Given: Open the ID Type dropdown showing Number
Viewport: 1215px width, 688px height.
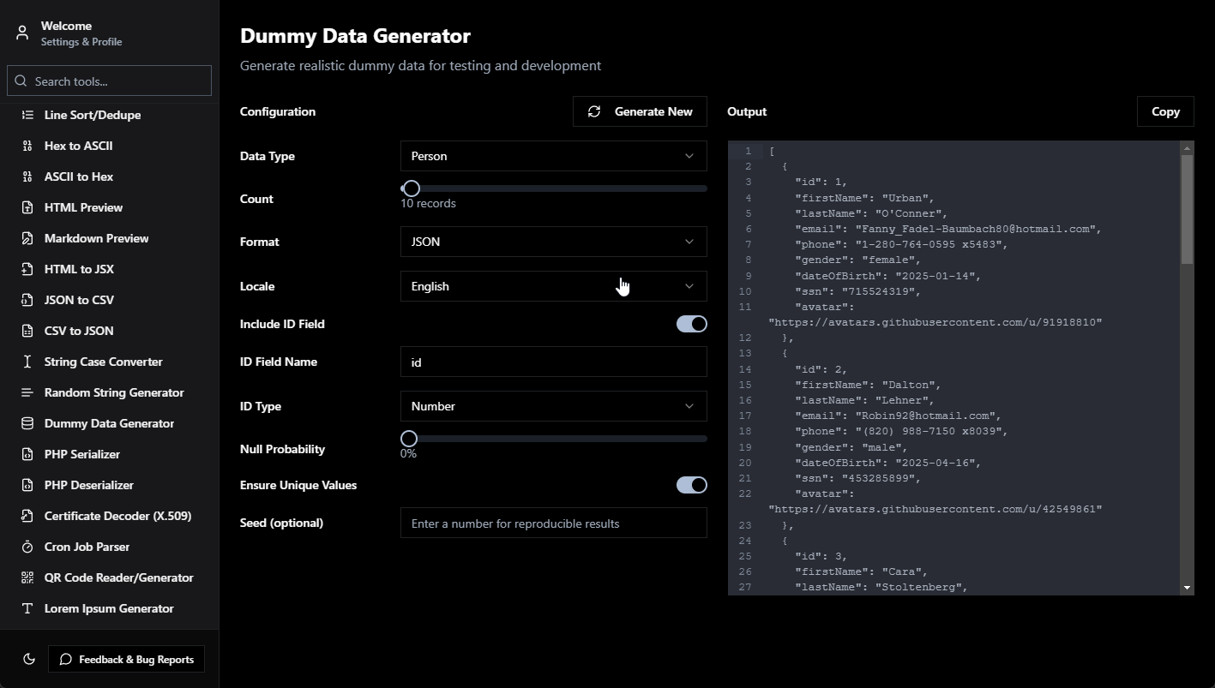Looking at the screenshot, I should point(553,406).
